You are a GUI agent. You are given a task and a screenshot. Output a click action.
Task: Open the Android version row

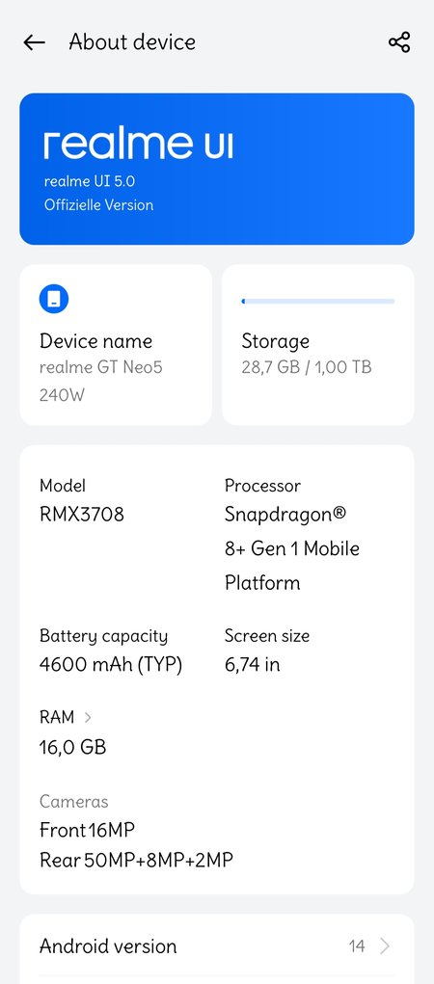[x=217, y=945]
